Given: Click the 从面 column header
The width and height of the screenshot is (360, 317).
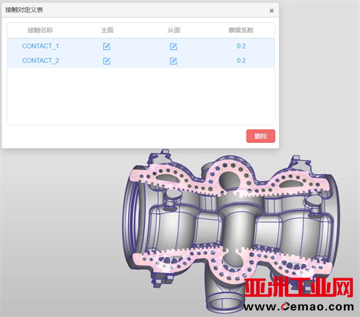Looking at the screenshot, I should 174,30.
